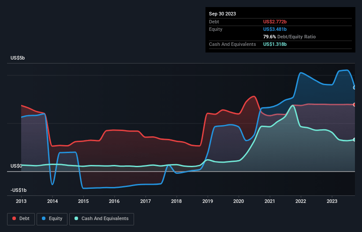Toggle the Cash And Equivalents legend item
The image size is (362, 232).
pyautogui.click(x=101, y=218)
